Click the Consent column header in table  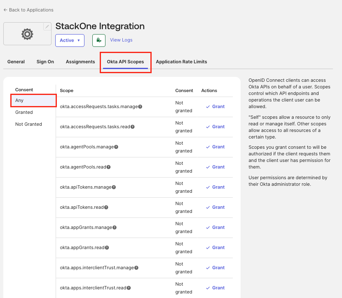tap(184, 90)
